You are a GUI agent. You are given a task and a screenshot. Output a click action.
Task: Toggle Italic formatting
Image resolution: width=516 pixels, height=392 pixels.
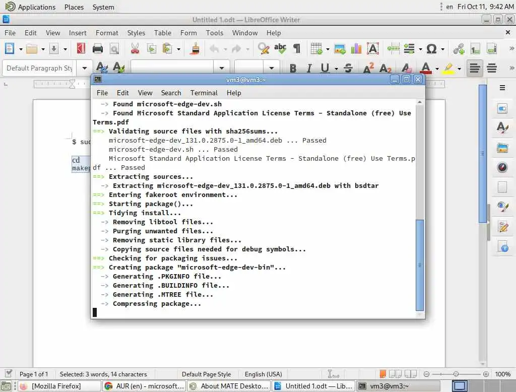click(x=309, y=68)
